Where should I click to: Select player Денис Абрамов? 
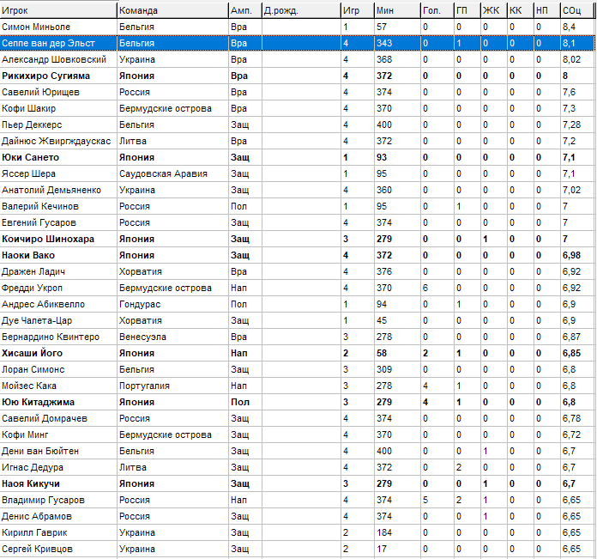[x=37, y=516]
